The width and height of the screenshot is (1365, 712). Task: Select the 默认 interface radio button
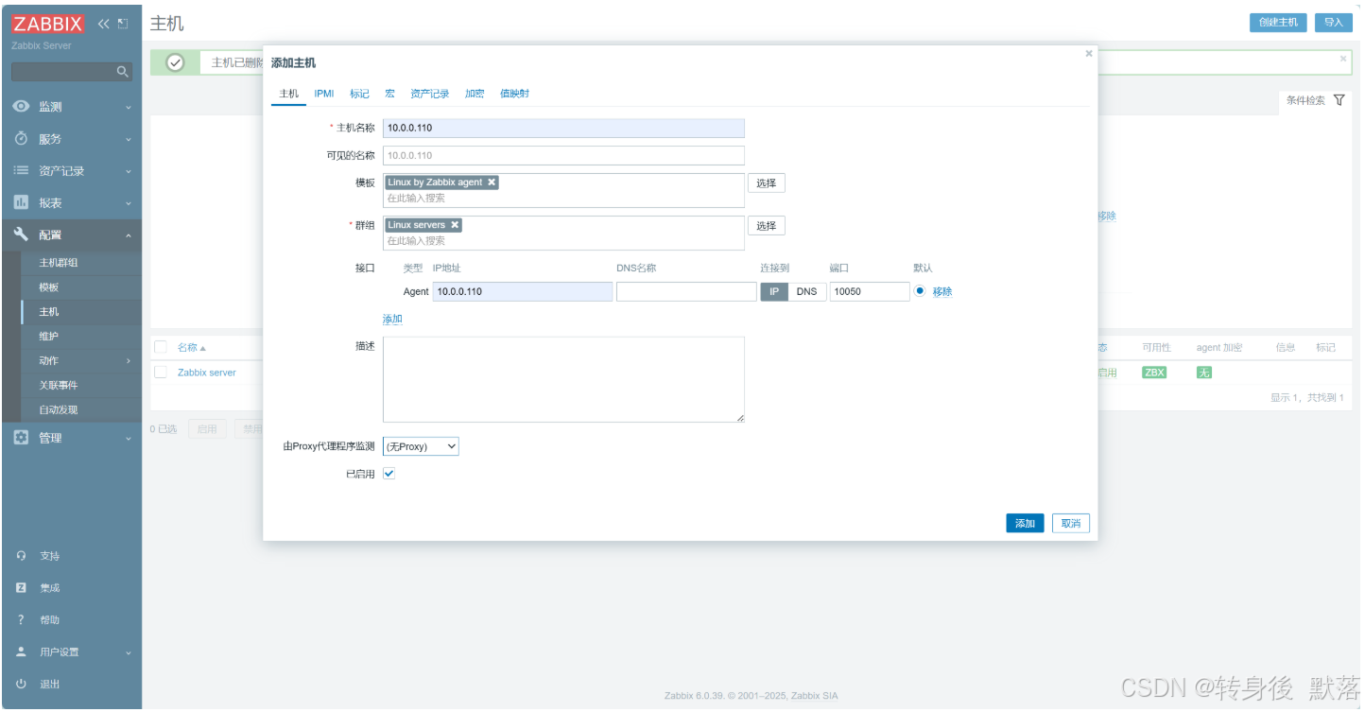tap(920, 291)
